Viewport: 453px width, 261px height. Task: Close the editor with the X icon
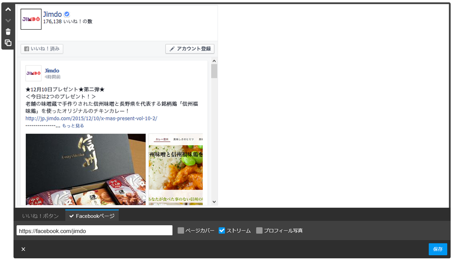(24, 249)
